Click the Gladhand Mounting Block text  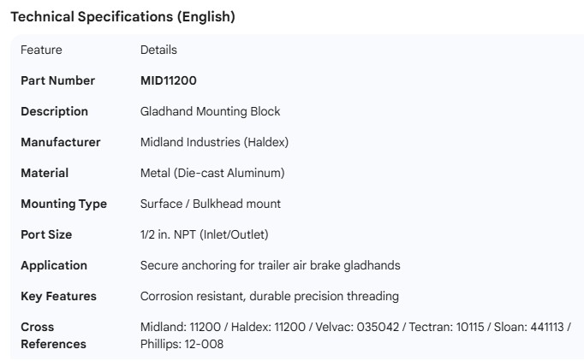pyautogui.click(x=210, y=112)
